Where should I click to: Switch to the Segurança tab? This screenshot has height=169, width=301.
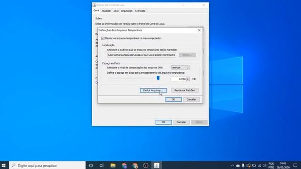coord(127,11)
